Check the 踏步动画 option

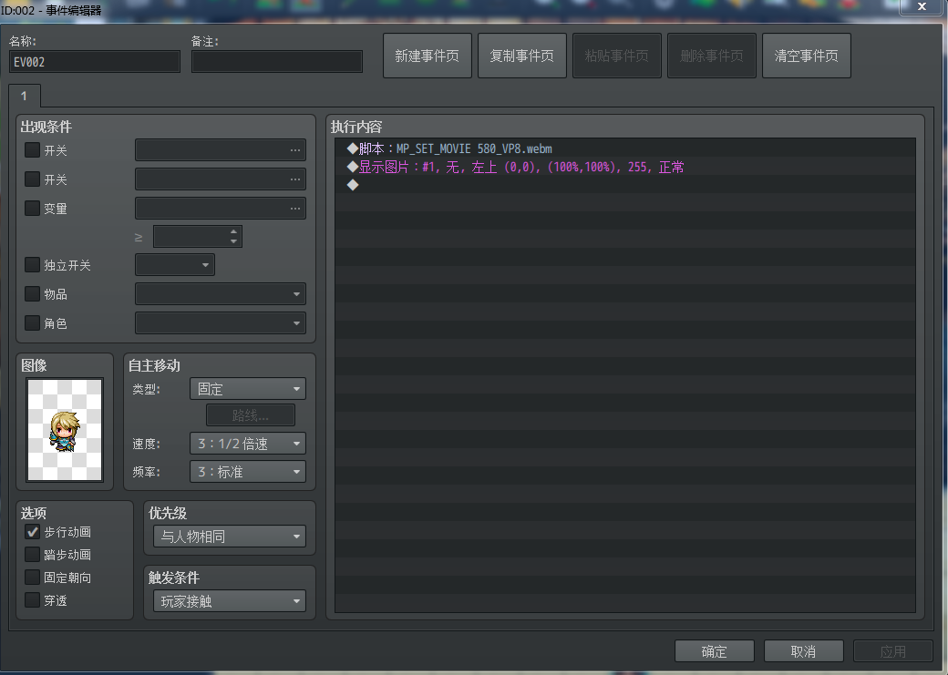(x=32, y=555)
